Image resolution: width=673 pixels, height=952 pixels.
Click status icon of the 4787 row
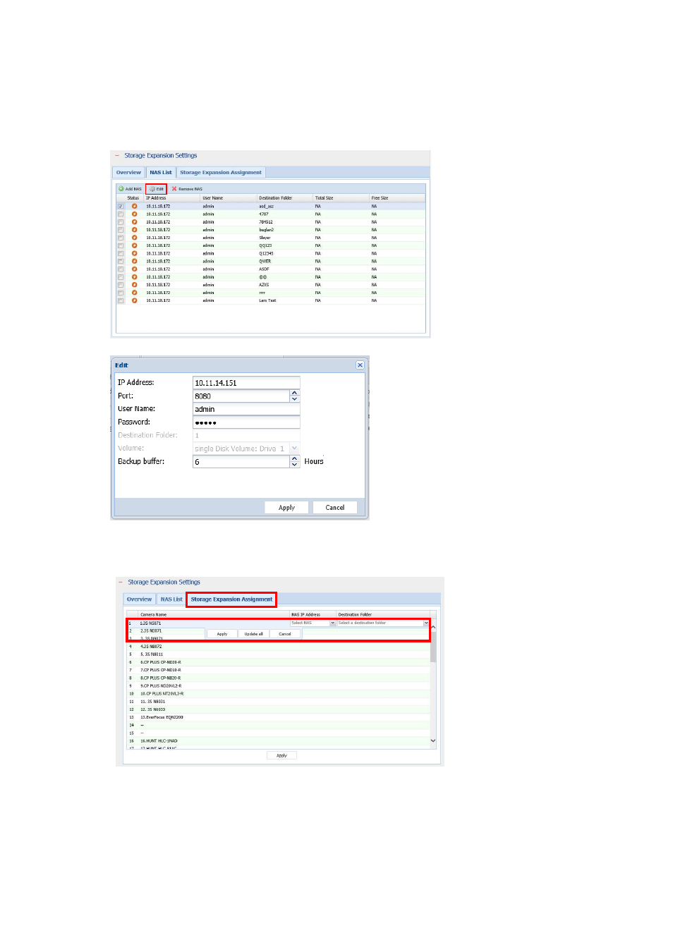(135, 214)
